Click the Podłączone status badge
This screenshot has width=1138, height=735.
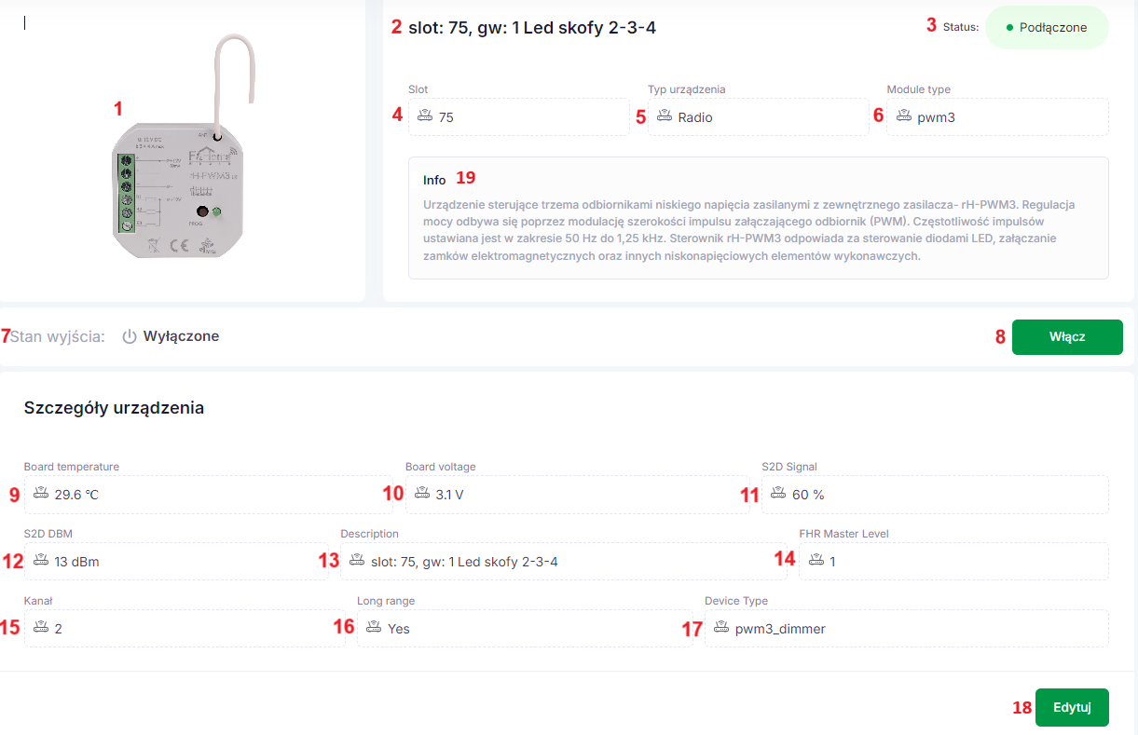click(x=1047, y=28)
